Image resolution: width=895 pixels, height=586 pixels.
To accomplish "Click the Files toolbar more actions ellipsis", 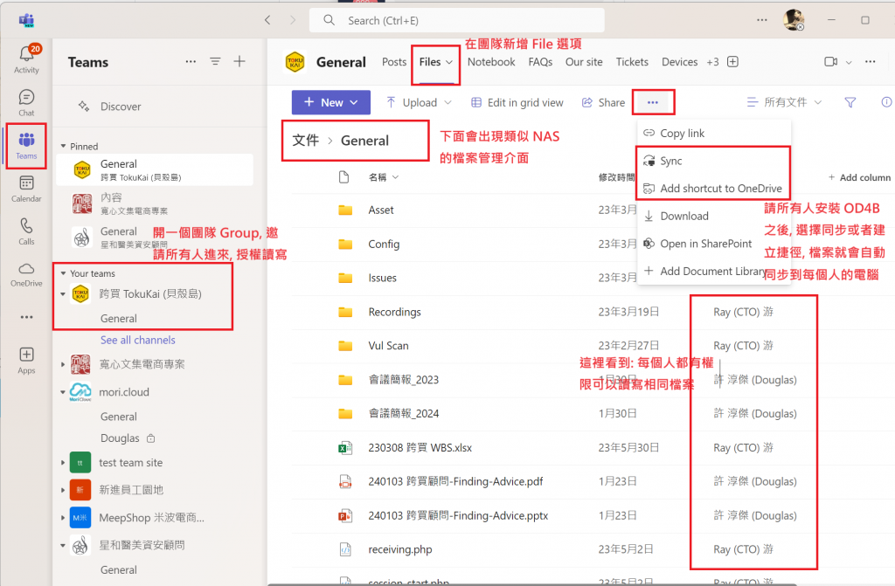I will point(653,103).
